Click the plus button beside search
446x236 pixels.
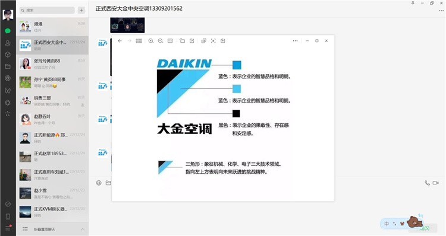[81, 10]
